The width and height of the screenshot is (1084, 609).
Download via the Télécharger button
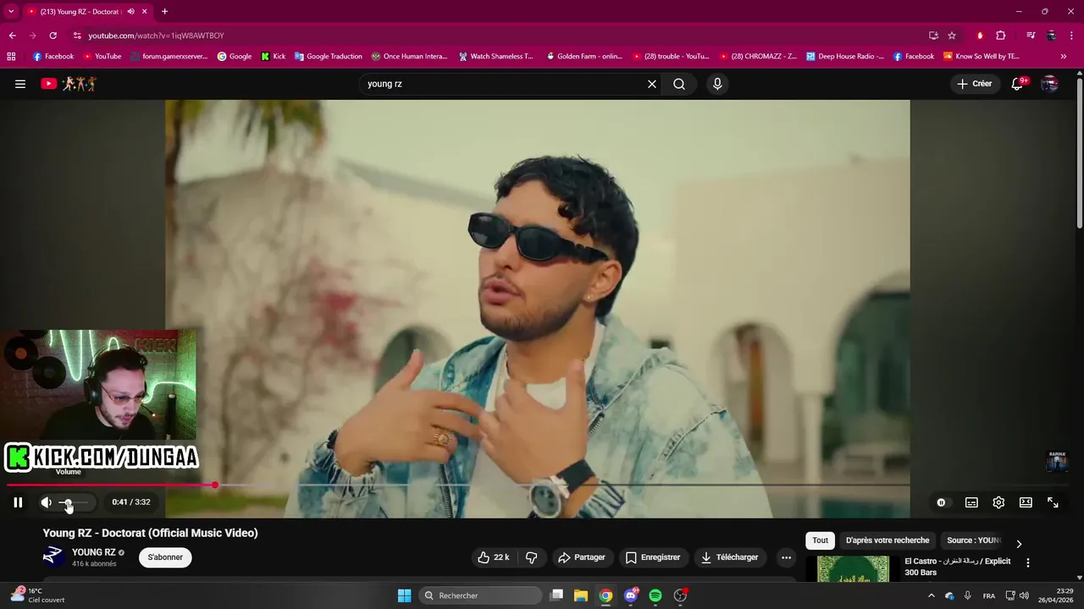pos(729,557)
